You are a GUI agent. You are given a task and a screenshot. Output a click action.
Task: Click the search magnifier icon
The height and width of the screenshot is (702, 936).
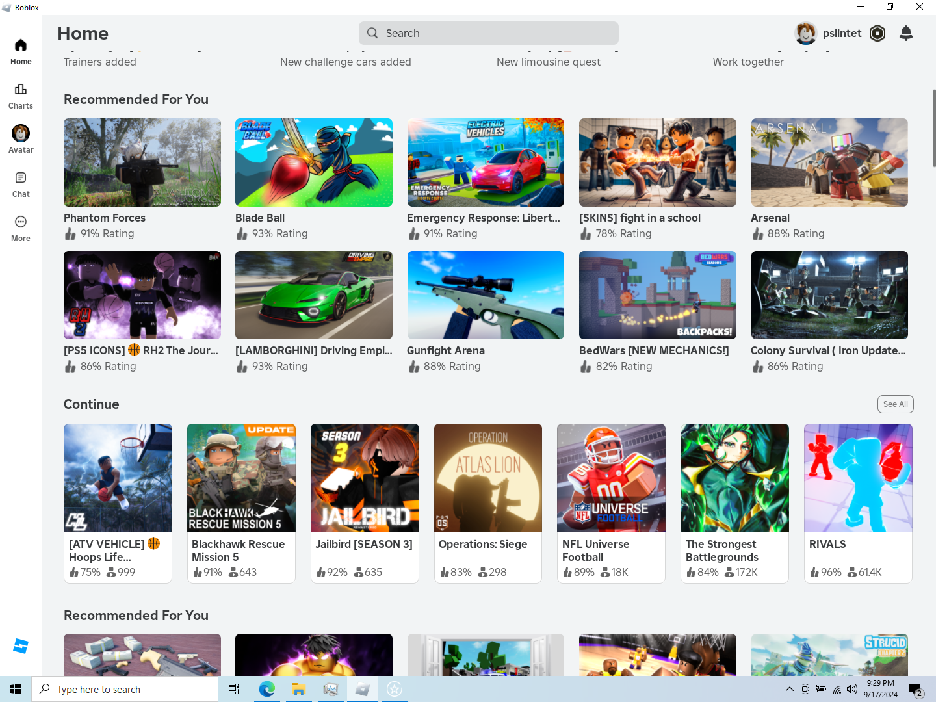(x=372, y=33)
